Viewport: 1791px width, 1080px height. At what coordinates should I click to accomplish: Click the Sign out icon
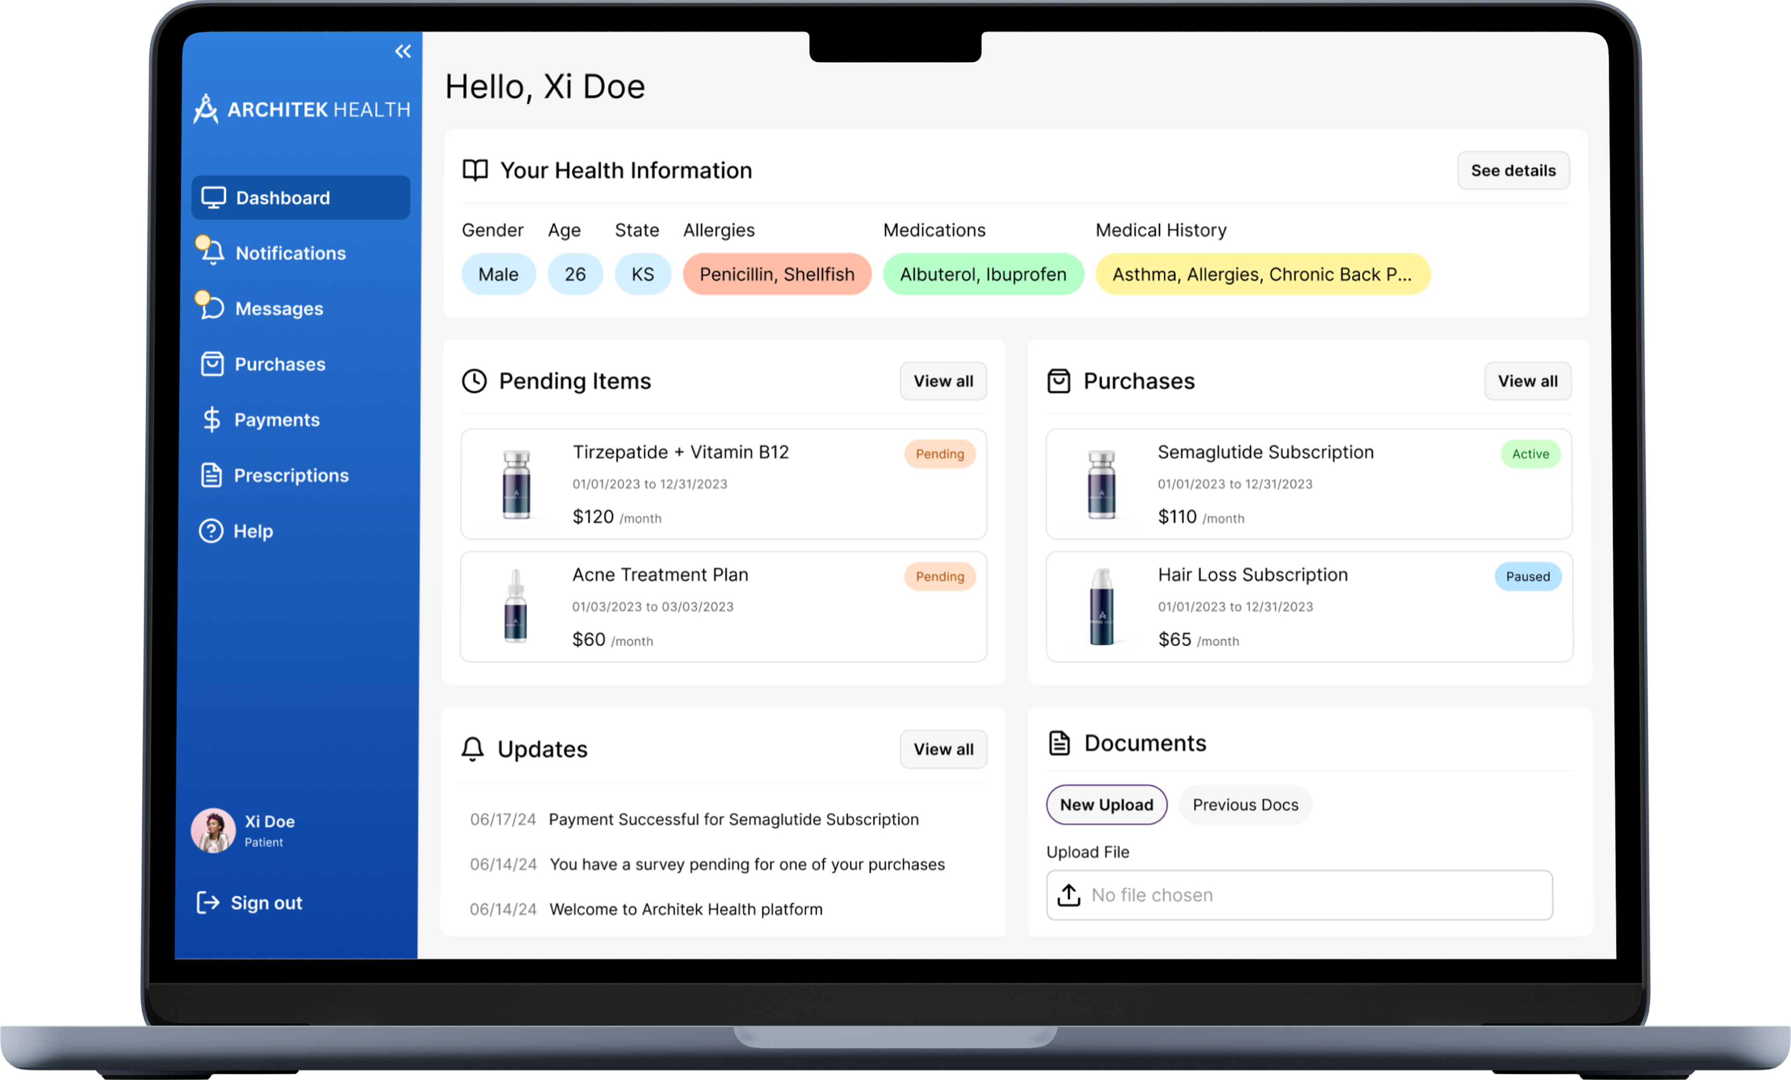(x=207, y=902)
